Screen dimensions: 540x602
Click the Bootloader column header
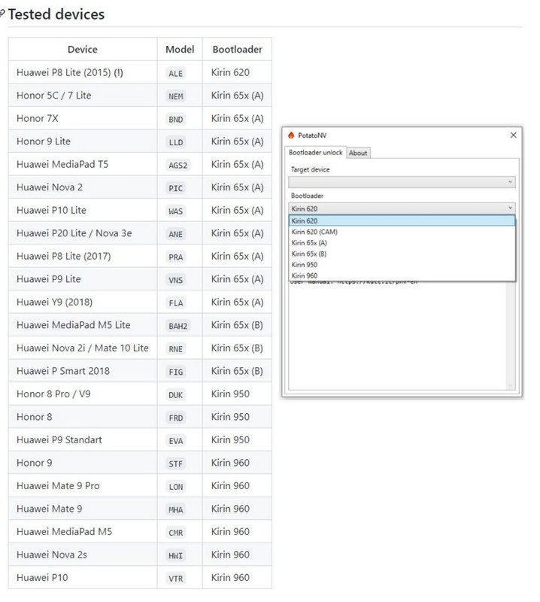[237, 50]
